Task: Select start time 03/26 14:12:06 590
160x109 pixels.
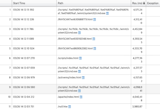Action: (24, 87)
